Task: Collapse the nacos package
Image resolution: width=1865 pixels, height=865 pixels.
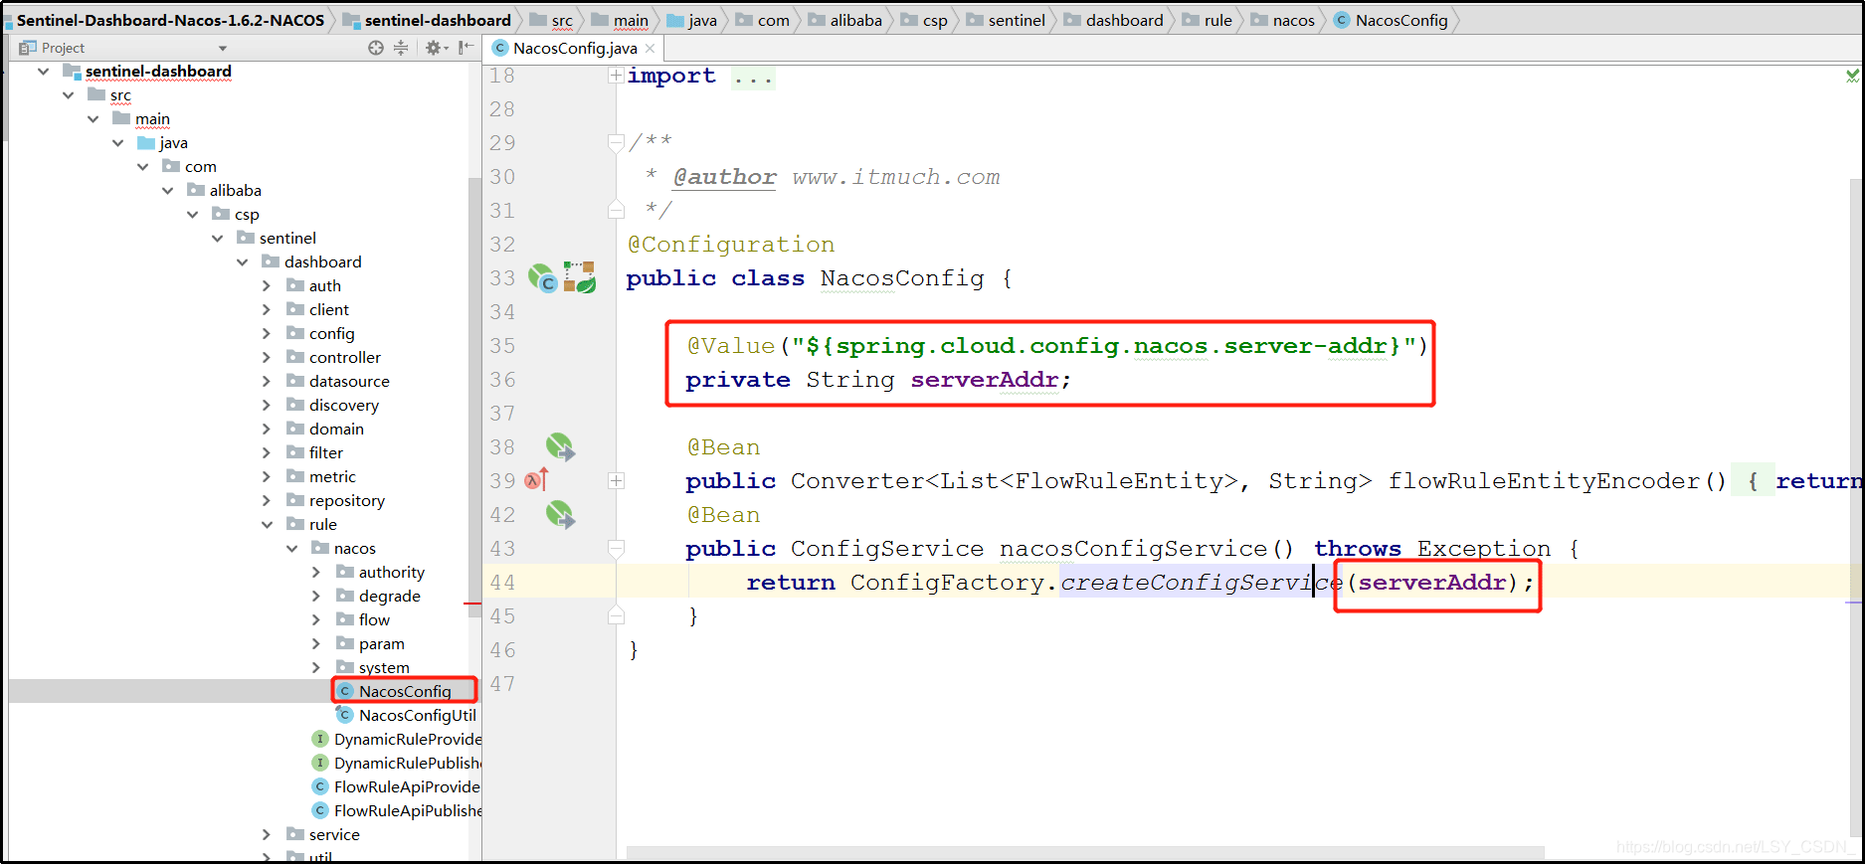Action: pyautogui.click(x=291, y=549)
